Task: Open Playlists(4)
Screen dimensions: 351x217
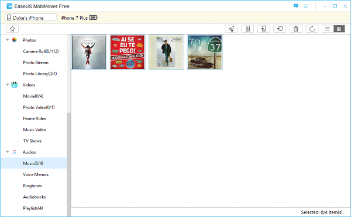Action: tap(33, 208)
